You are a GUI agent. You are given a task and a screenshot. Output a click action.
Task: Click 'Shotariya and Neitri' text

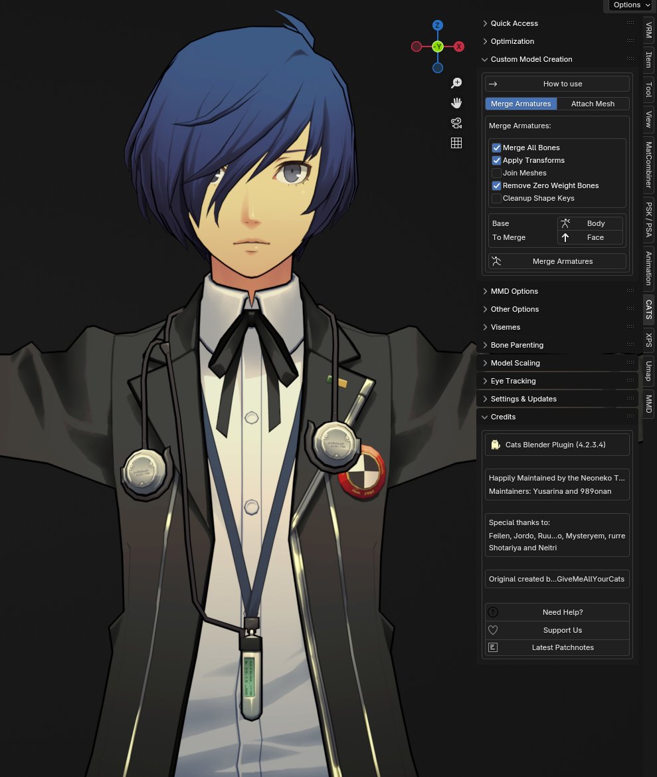click(522, 548)
